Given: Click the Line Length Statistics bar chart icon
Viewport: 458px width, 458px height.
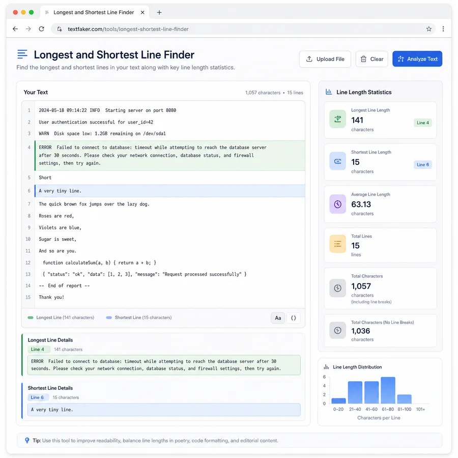Looking at the screenshot, I should (x=329, y=92).
